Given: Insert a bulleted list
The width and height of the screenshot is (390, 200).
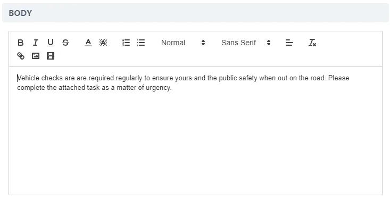Looking at the screenshot, I should pyautogui.click(x=141, y=43).
